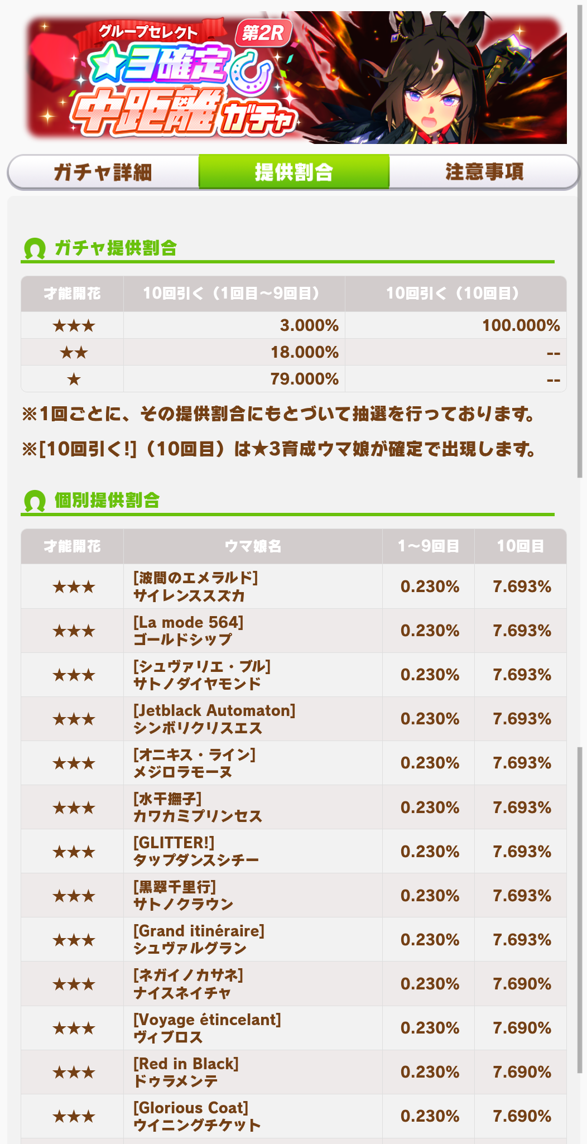Click the star icons next to ゴールドシップ

74,631
